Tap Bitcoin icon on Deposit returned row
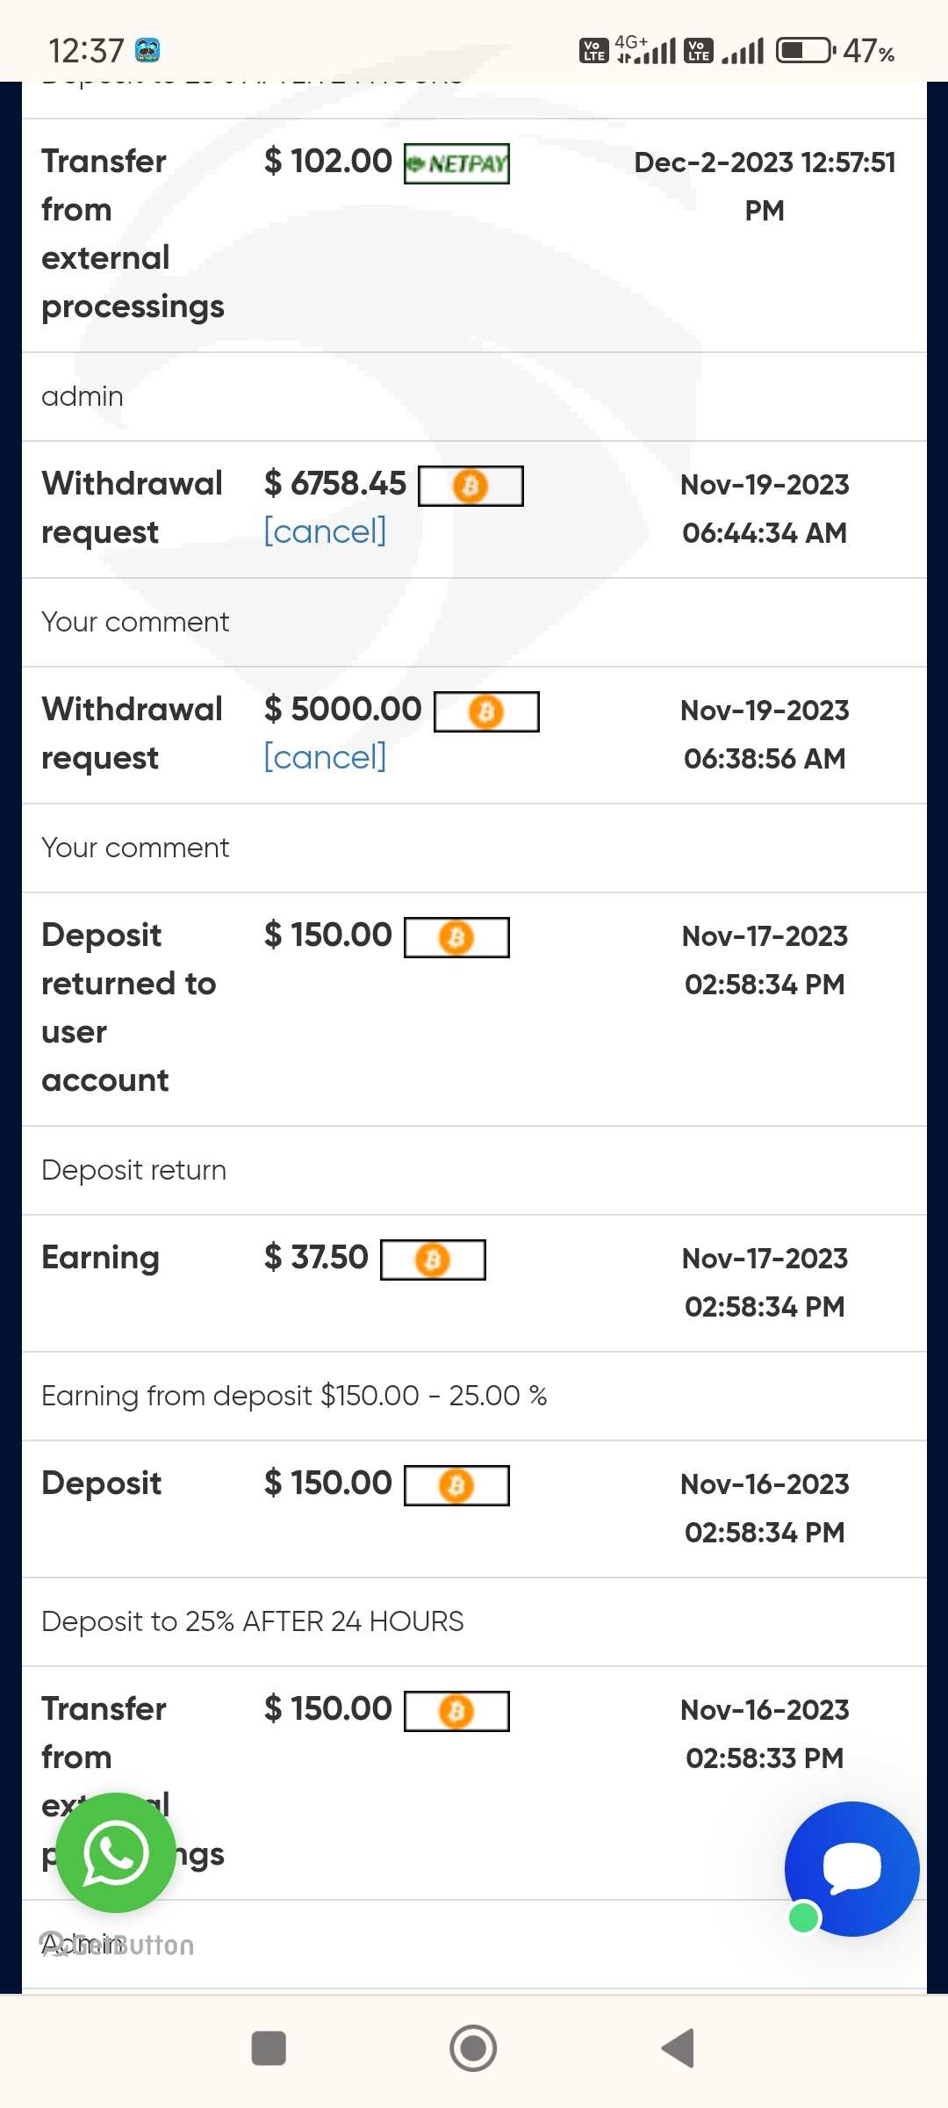The height and width of the screenshot is (2108, 948). (x=456, y=937)
